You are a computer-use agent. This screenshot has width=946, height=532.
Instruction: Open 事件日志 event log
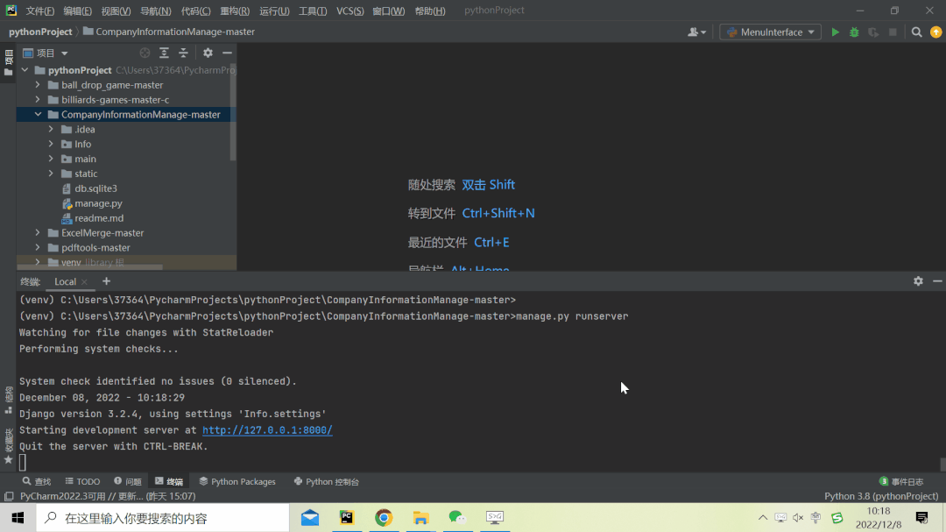tap(901, 481)
